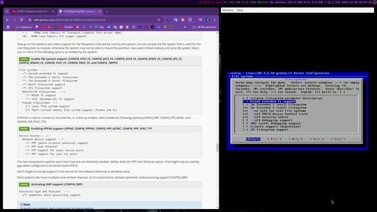Activate the Select button in menuconfig
Image resolution: width=377 pixels, height=212 pixels.
tap(253, 139)
